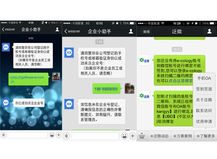Focus message input field in middle chat
Screen dimensions: 217x159
point(95,136)
